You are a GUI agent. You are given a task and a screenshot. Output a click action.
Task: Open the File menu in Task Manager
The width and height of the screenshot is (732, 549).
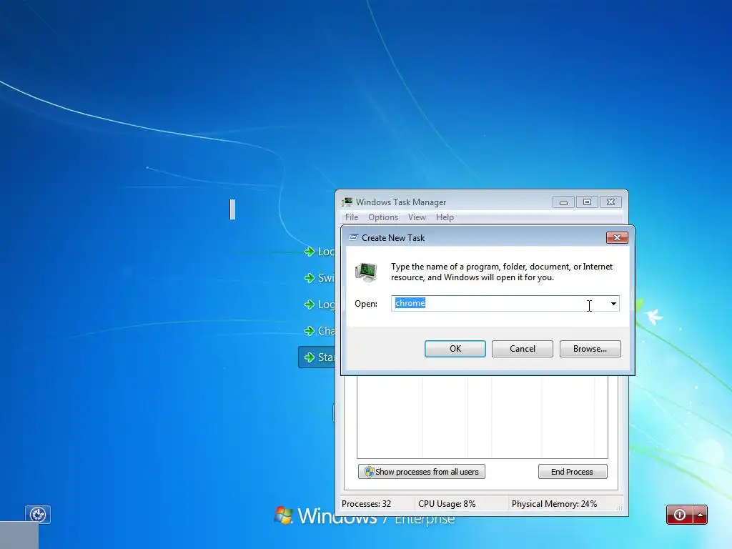click(352, 217)
